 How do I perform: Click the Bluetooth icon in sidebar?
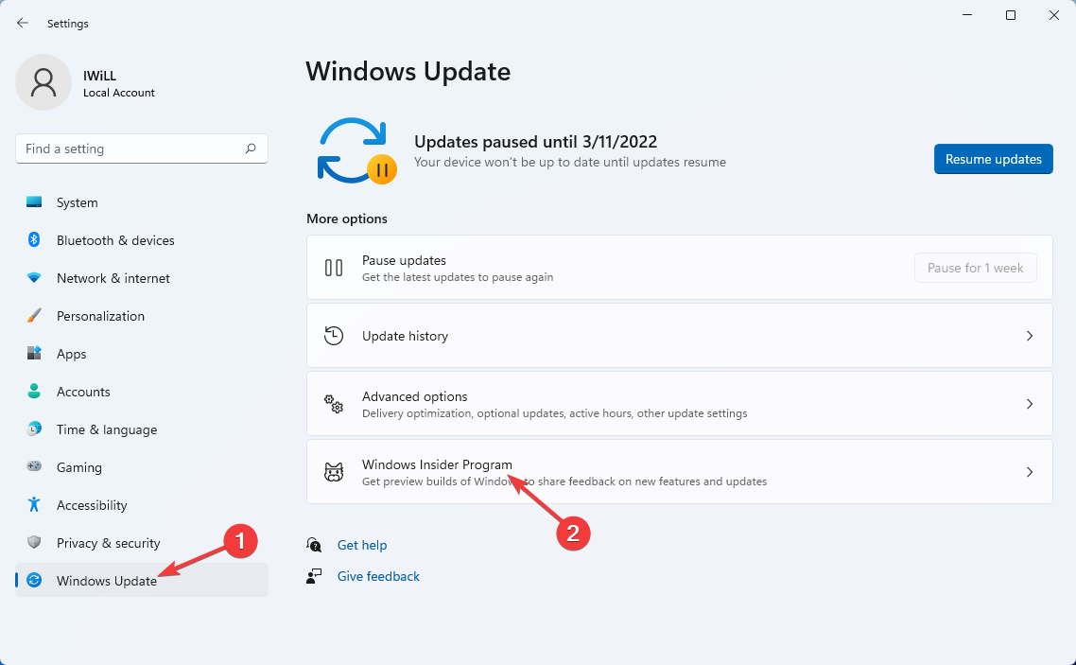tap(34, 239)
